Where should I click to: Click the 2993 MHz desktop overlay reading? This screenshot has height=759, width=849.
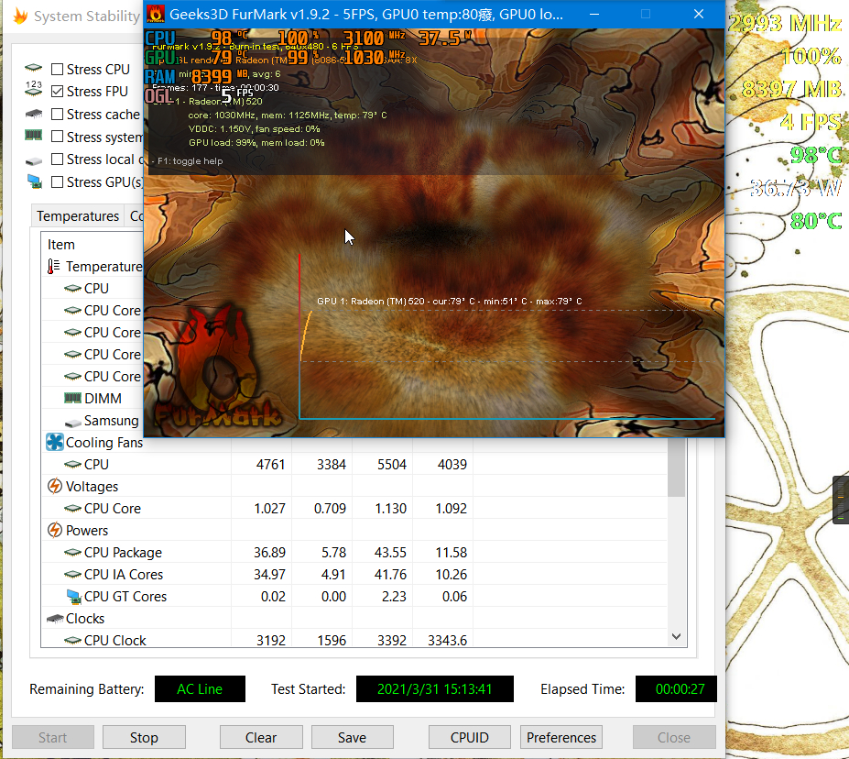(x=786, y=23)
